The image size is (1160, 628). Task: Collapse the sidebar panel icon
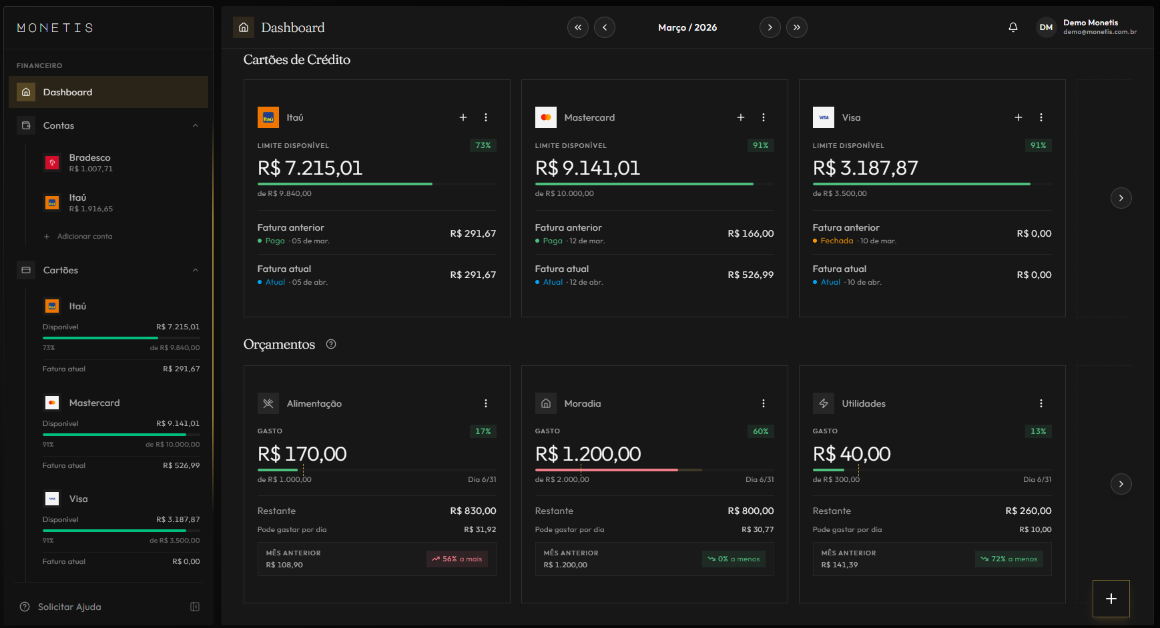click(195, 607)
